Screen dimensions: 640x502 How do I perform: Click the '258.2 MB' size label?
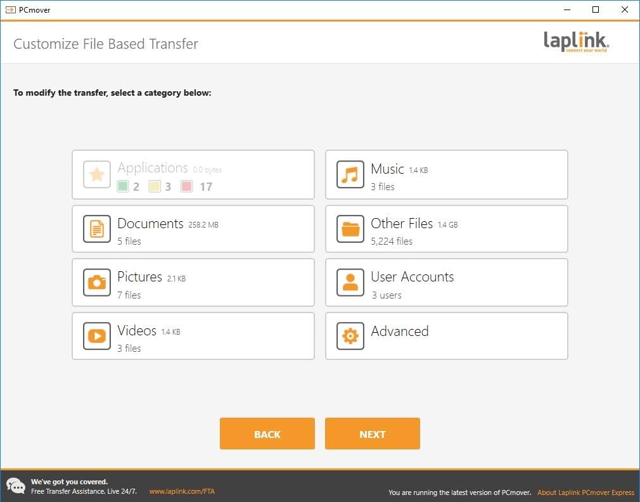[x=203, y=225]
